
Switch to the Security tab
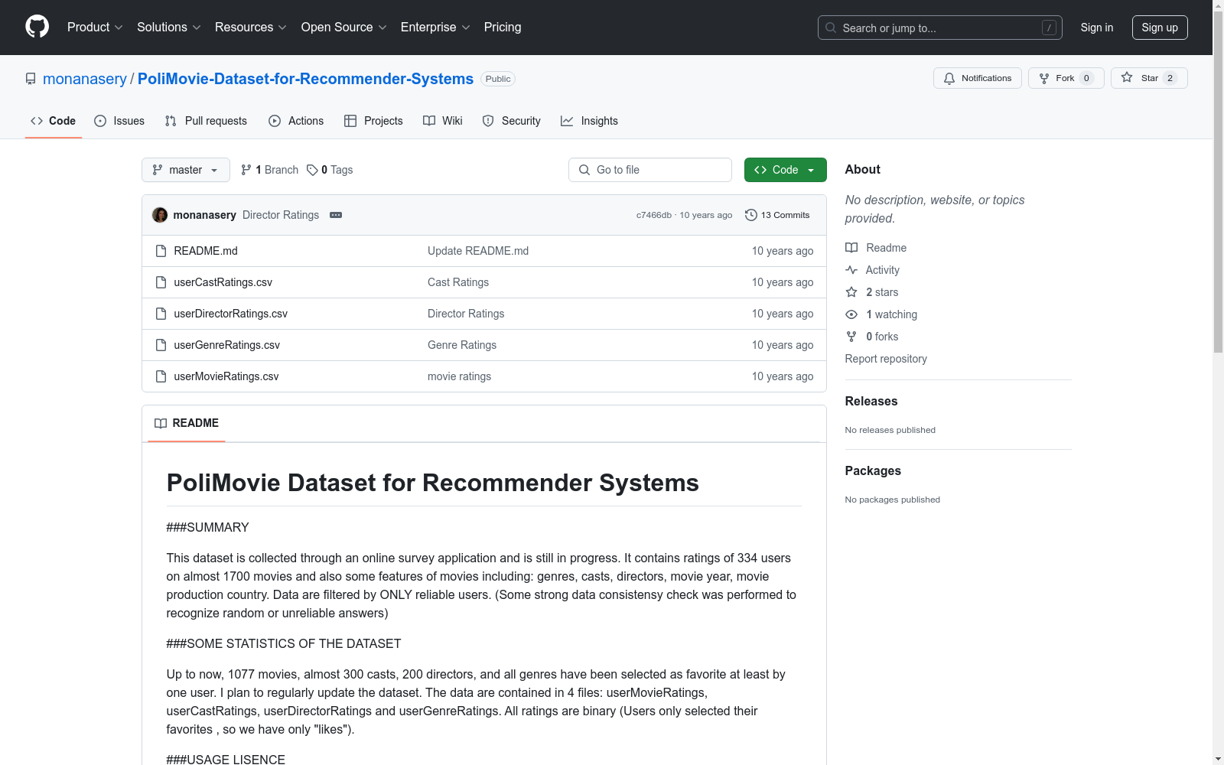pos(511,121)
